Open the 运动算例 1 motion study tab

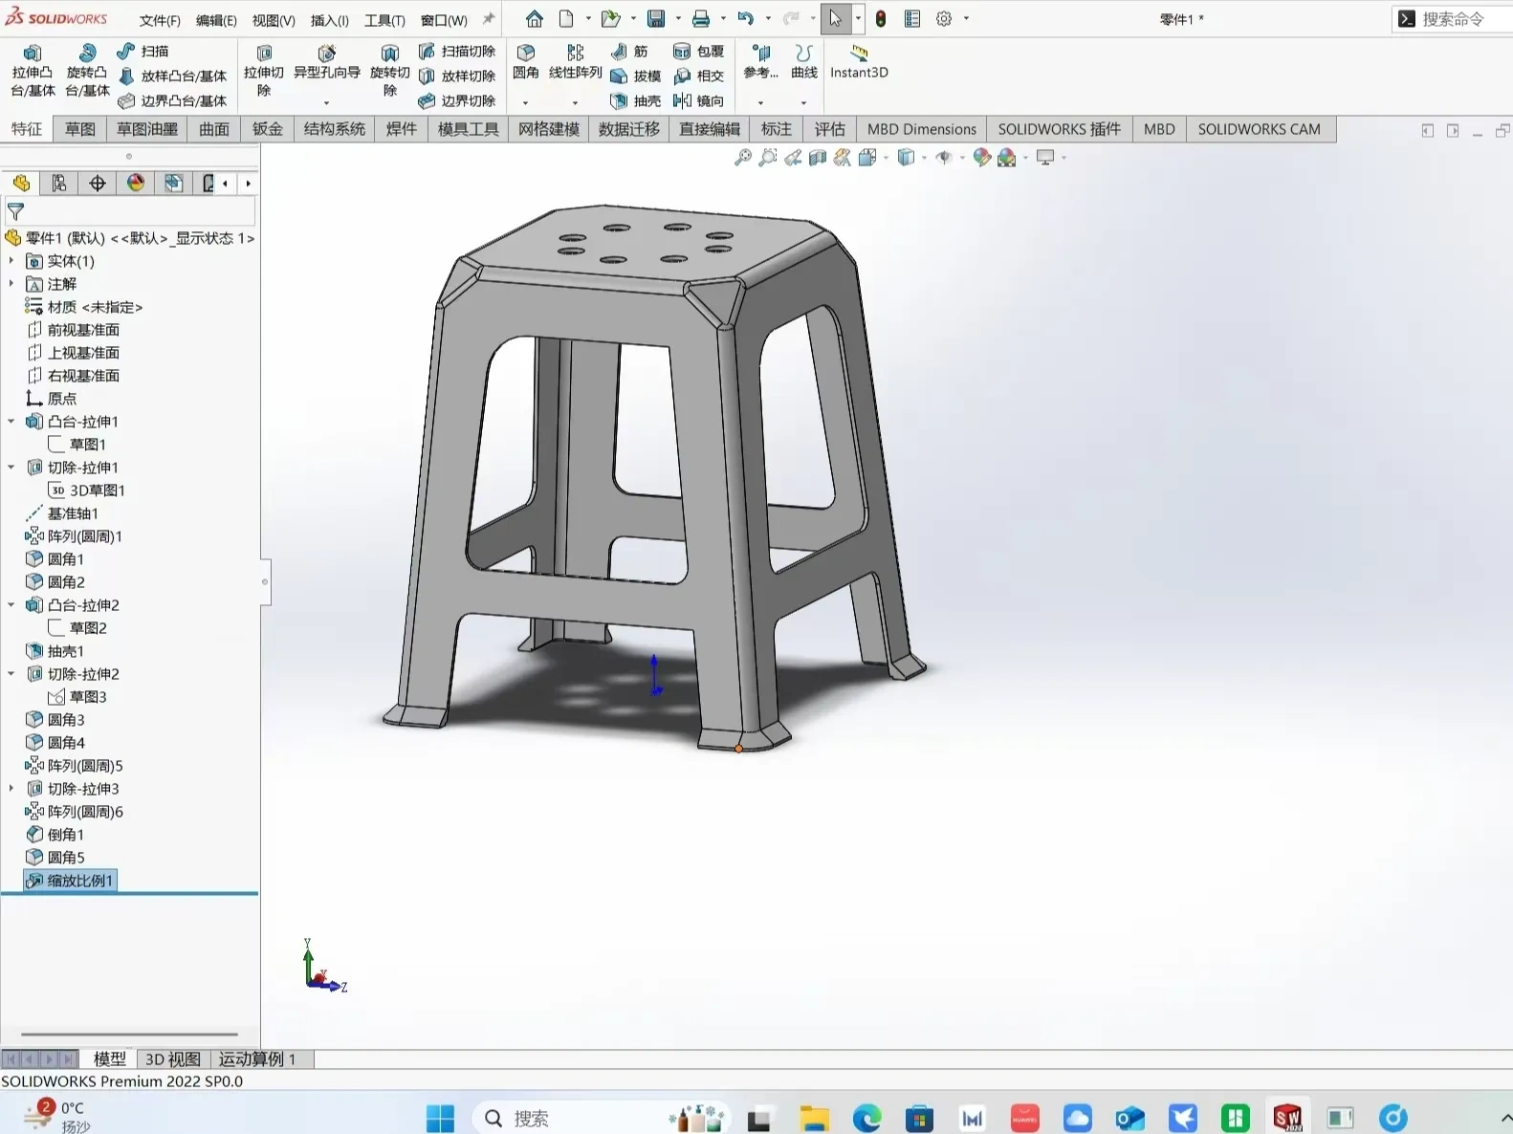point(257,1058)
